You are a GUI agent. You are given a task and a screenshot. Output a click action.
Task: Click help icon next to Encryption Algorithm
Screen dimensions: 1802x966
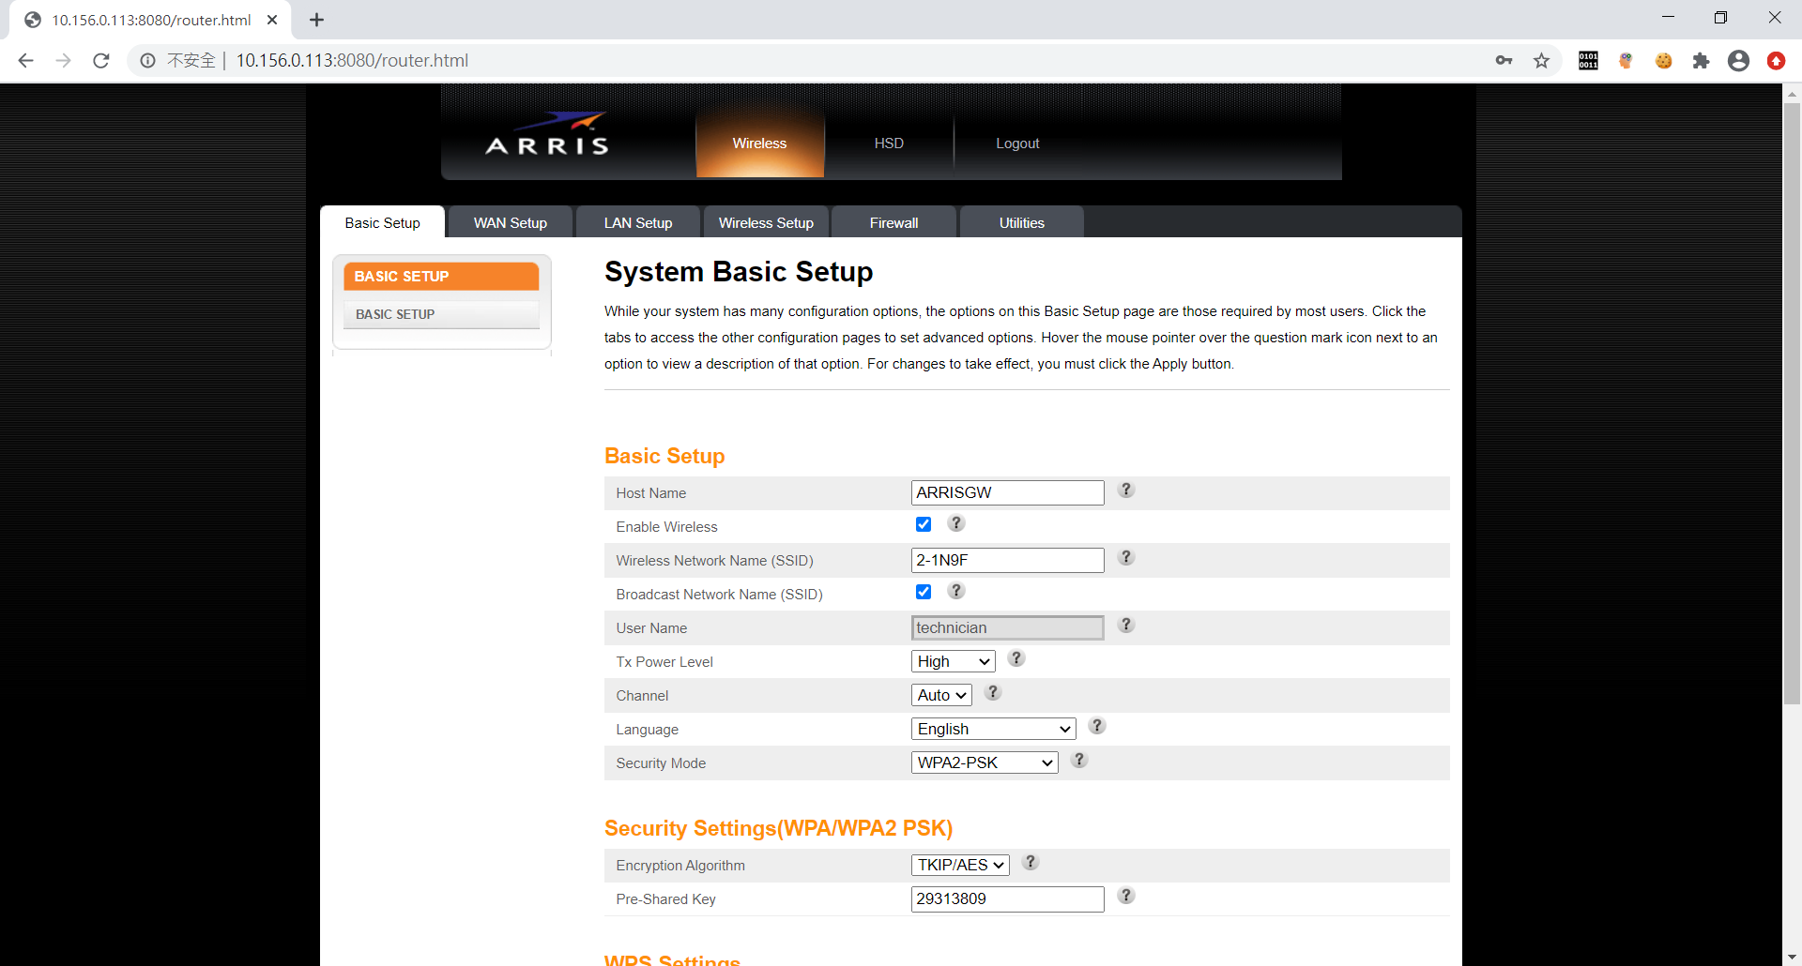click(1030, 862)
